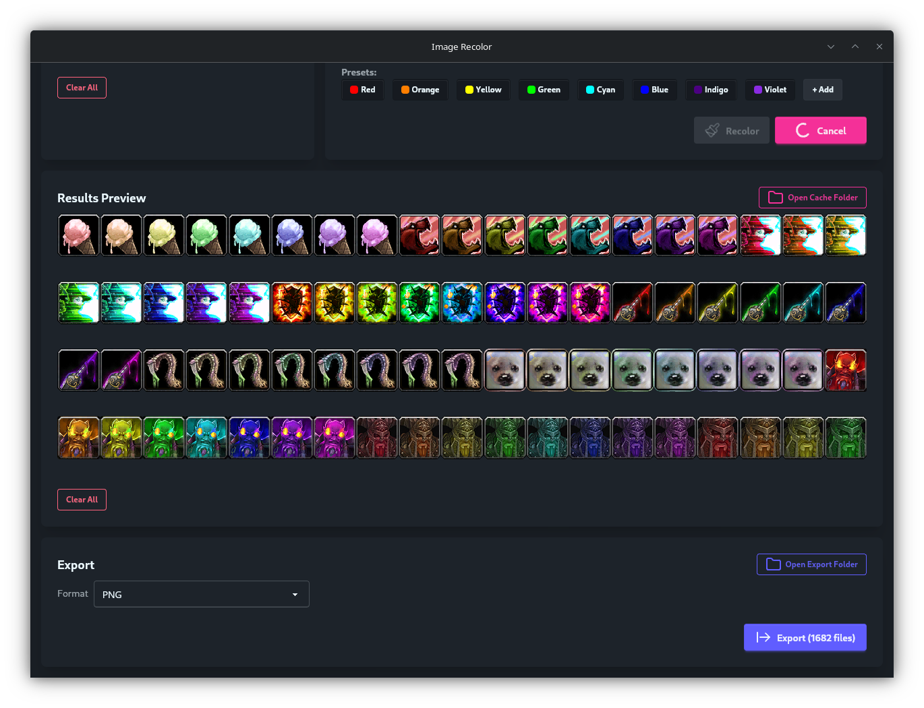
Task: Click the orange staff icon
Action: [x=675, y=303]
